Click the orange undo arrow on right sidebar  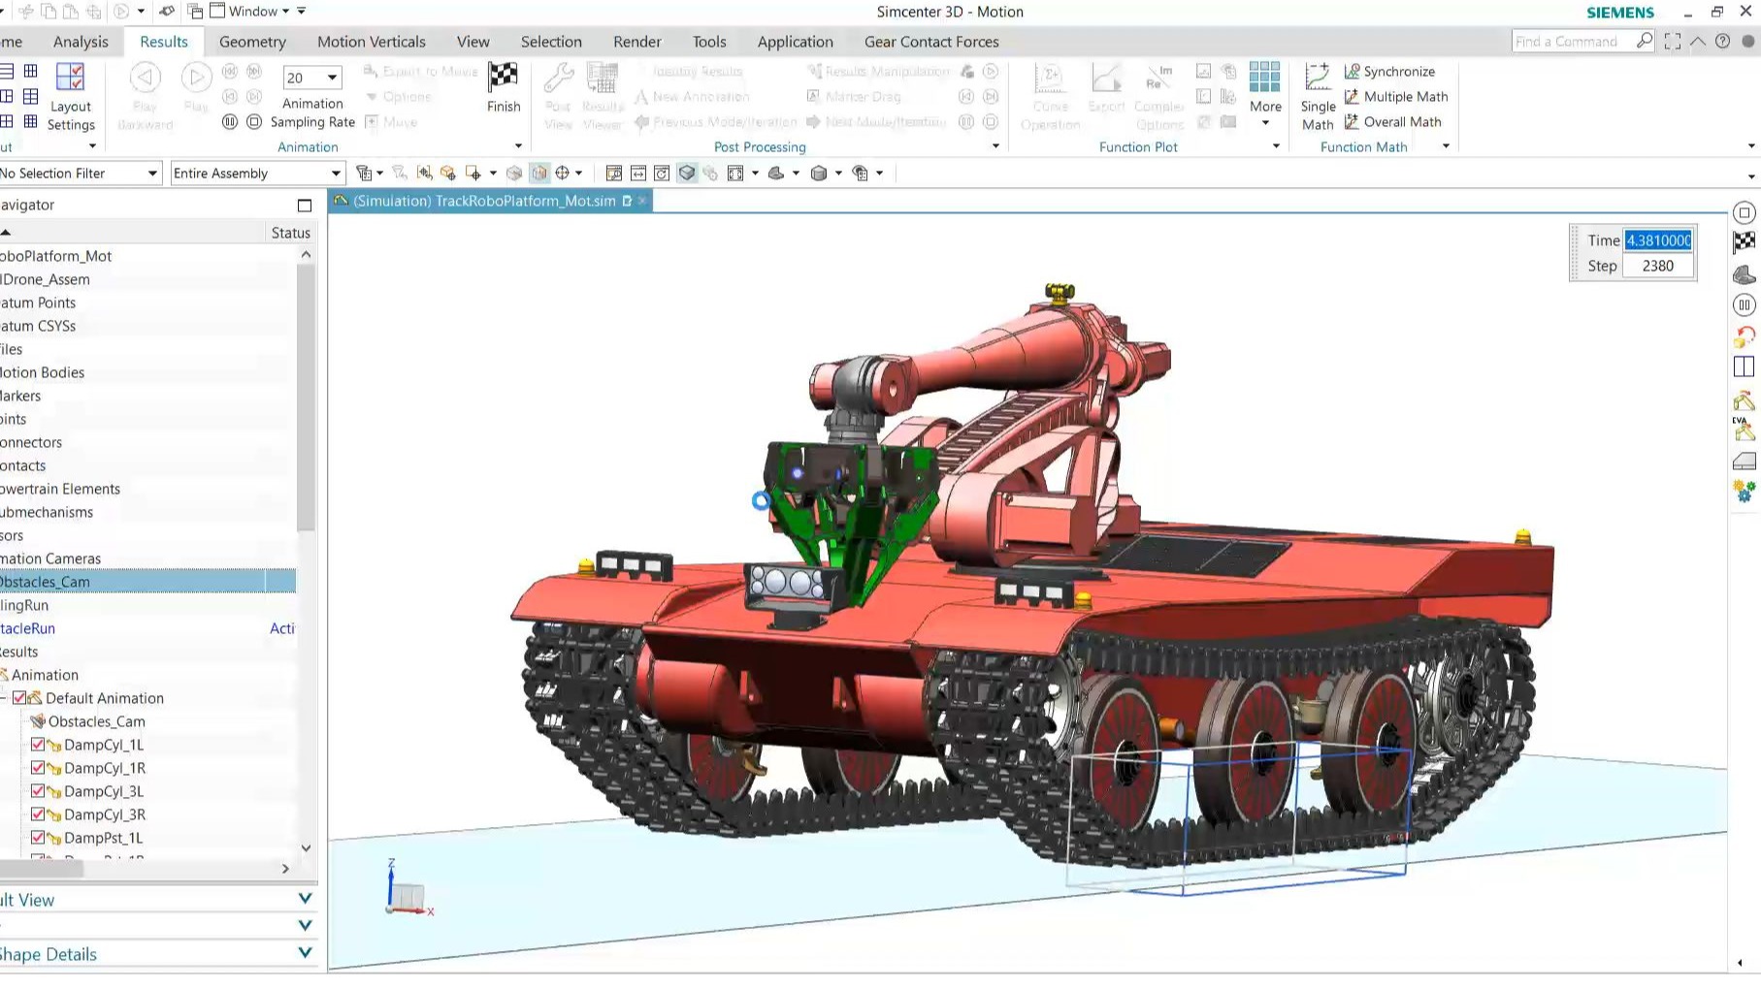point(1744,336)
